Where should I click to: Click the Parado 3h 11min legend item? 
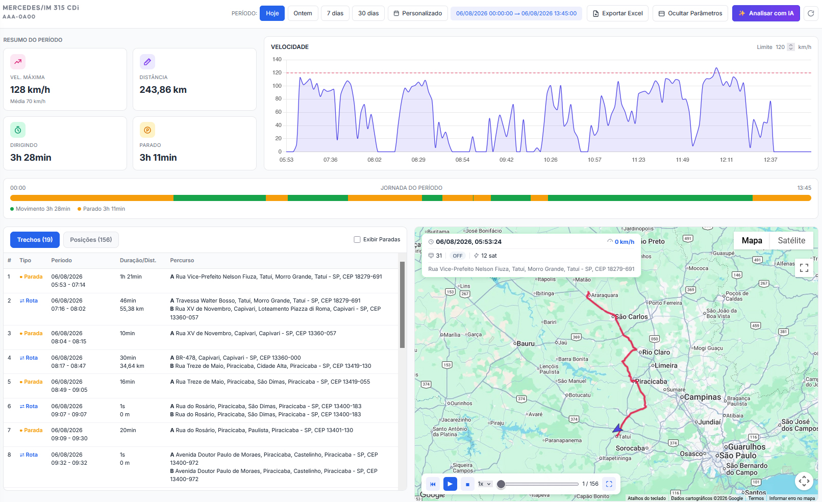point(101,209)
